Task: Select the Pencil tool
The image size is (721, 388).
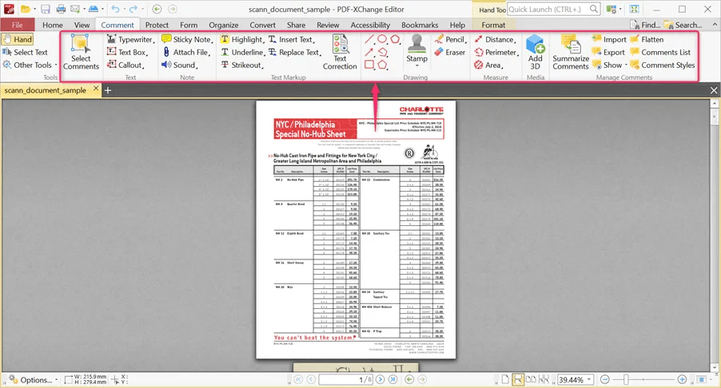Action: coord(450,39)
